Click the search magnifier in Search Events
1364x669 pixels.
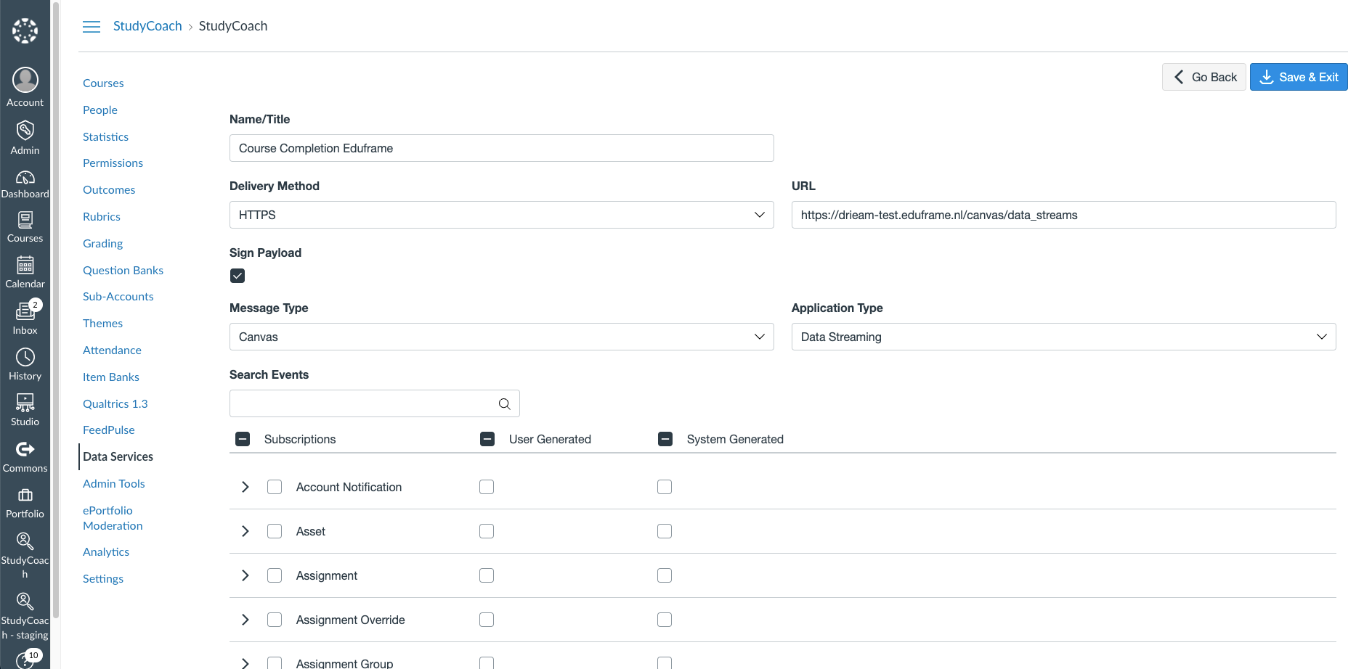click(504, 404)
